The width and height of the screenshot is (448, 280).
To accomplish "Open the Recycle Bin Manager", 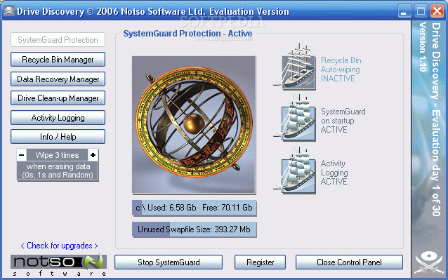I will pyautogui.click(x=58, y=60).
